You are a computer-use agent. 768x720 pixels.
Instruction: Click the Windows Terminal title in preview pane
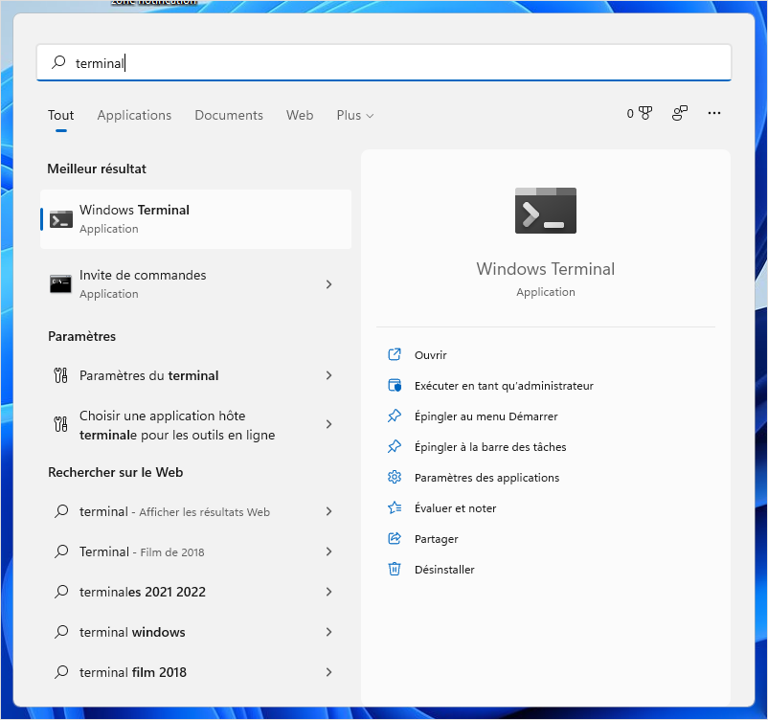[x=546, y=269]
